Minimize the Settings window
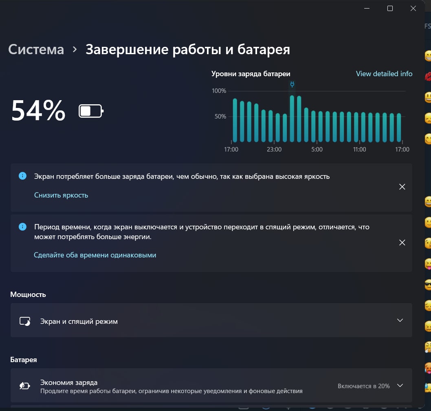The width and height of the screenshot is (431, 411). tap(367, 9)
